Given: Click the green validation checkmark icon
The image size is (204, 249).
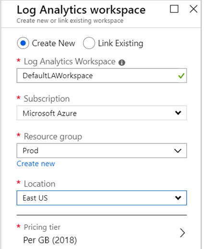Looking at the screenshot, I should pyautogui.click(x=181, y=76).
